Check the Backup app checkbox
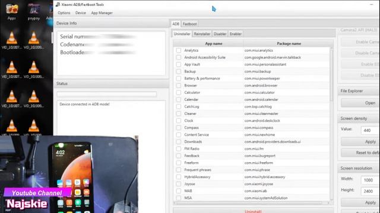The image size is (380, 213). point(179,71)
